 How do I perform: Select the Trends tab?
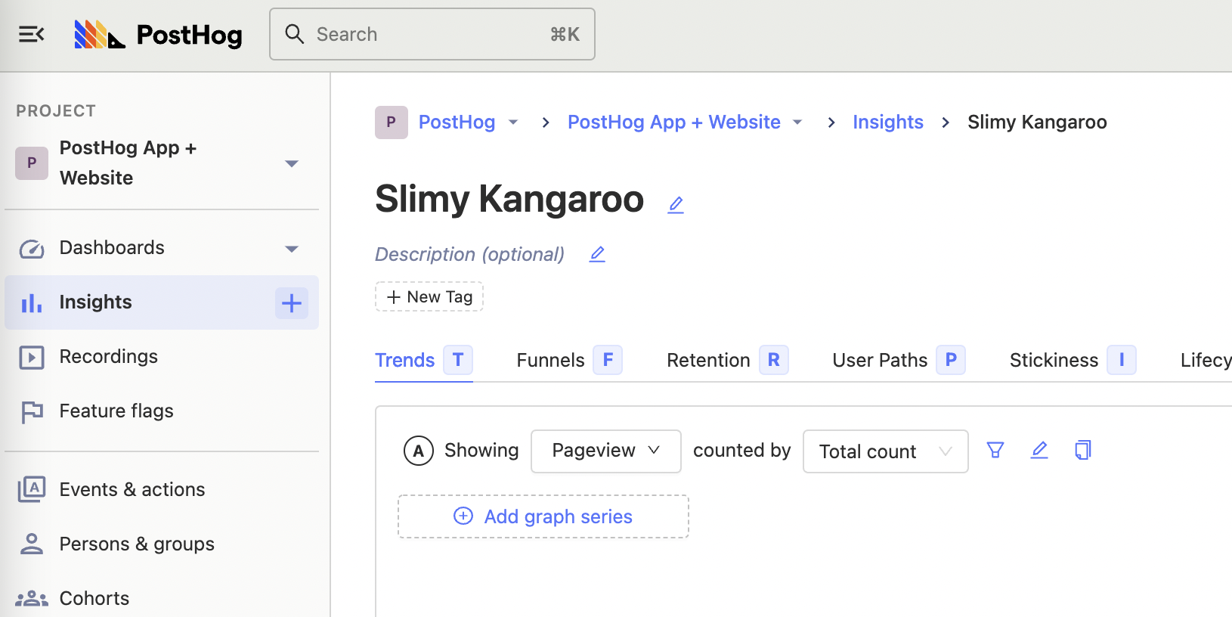pyautogui.click(x=424, y=361)
